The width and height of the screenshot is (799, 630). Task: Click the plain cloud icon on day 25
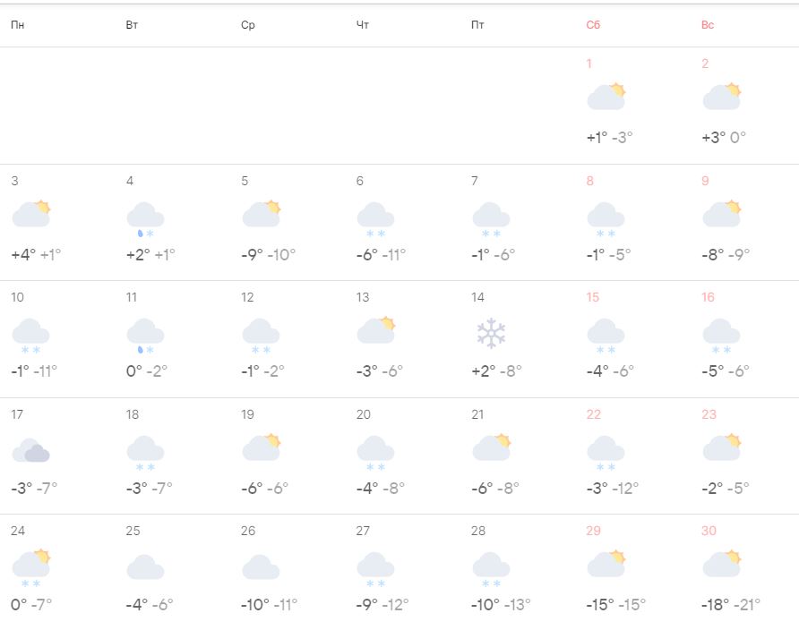145,566
